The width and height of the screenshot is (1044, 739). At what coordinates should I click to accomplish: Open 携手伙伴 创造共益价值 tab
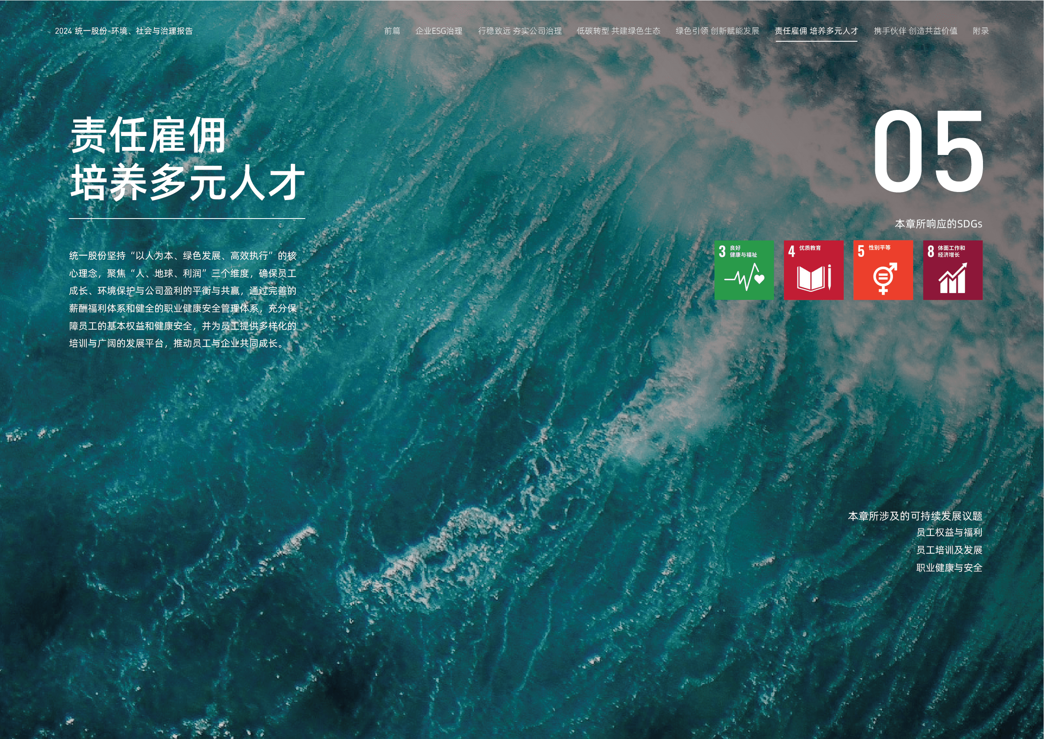(915, 31)
